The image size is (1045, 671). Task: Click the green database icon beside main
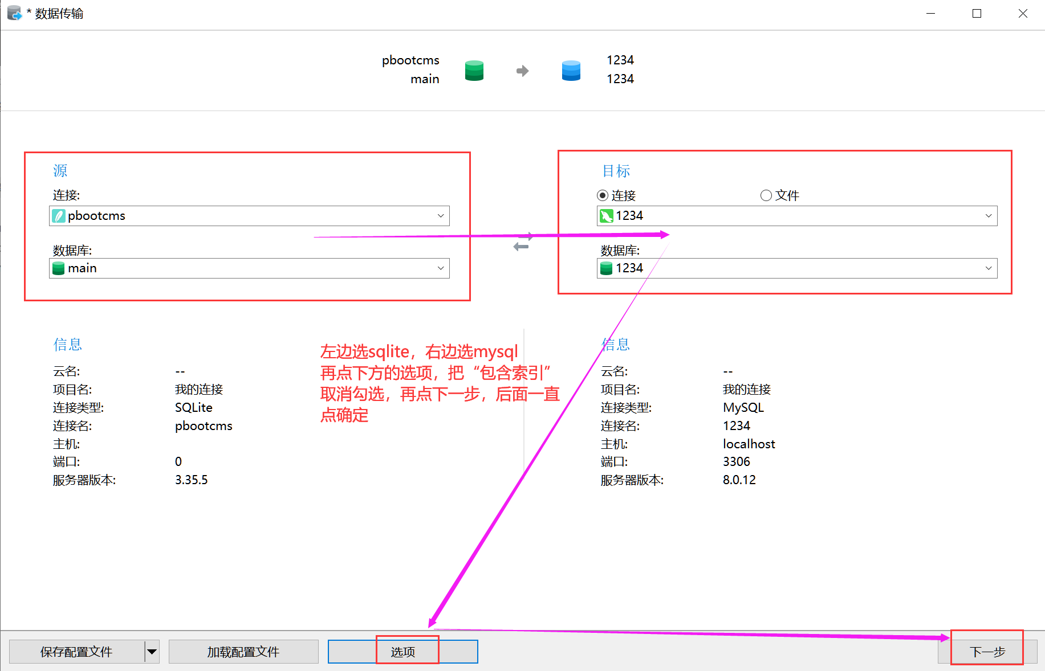click(59, 268)
